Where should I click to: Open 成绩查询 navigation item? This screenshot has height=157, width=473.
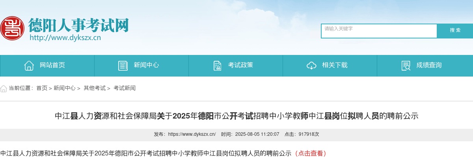pyautogui.click(x=425, y=66)
